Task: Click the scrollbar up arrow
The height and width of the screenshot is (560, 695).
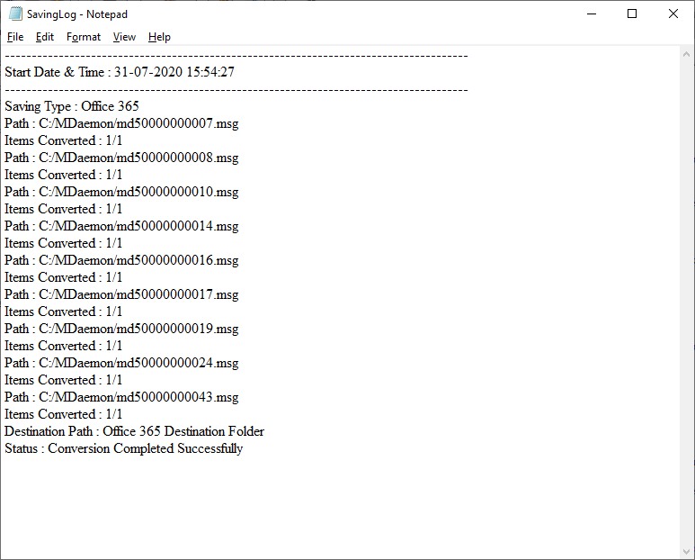Action: click(x=687, y=54)
